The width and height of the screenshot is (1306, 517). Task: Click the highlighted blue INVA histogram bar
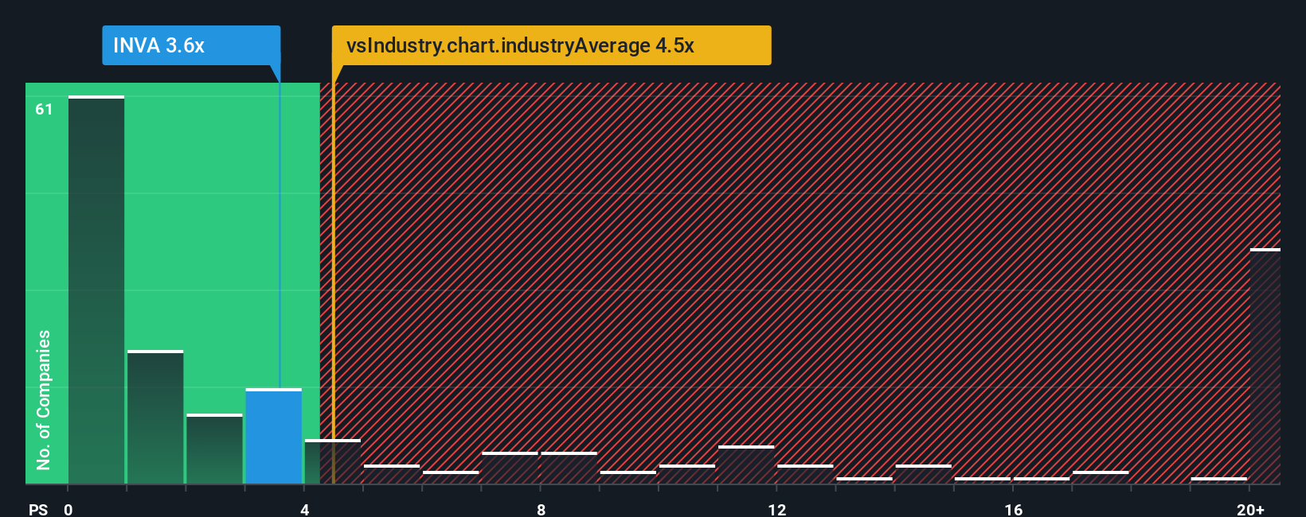pos(274,436)
